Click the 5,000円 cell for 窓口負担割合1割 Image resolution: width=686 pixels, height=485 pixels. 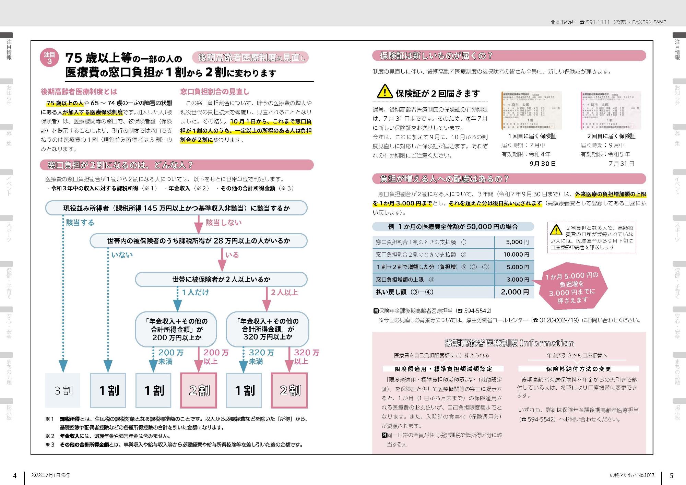pos(514,242)
